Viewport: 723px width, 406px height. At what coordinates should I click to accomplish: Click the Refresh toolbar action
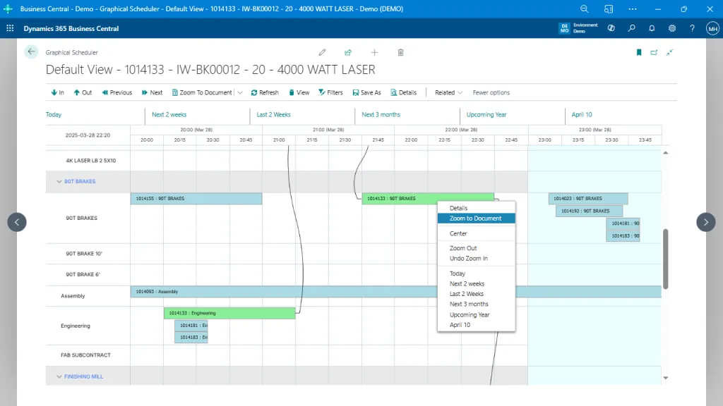tap(264, 92)
